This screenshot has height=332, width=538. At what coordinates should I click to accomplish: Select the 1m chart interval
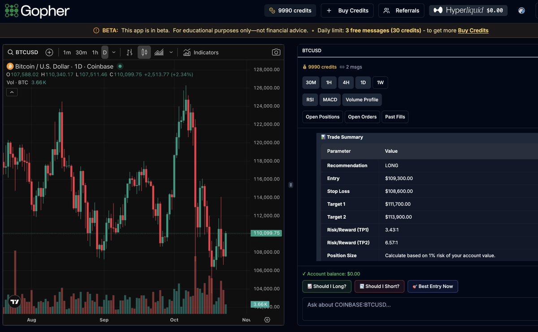click(x=67, y=52)
